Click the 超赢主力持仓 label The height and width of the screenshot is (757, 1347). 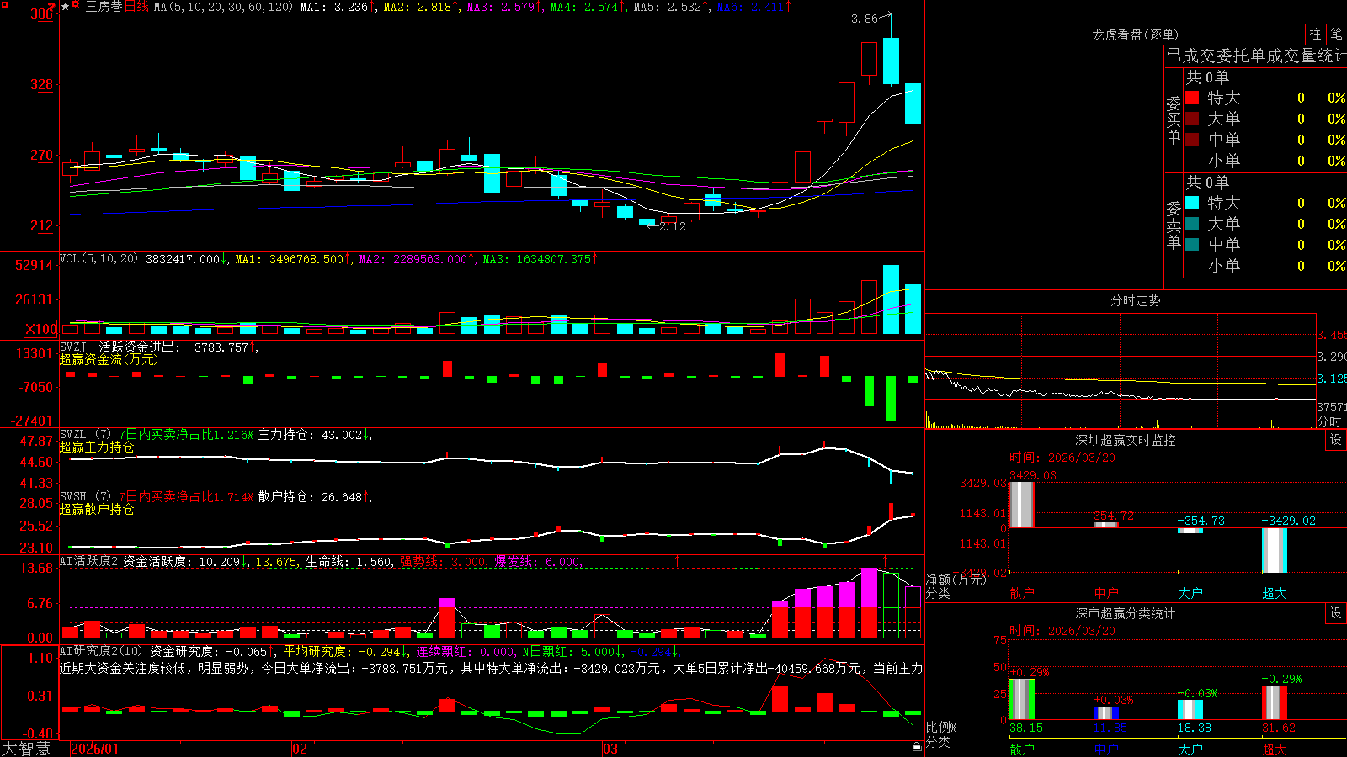[x=97, y=447]
